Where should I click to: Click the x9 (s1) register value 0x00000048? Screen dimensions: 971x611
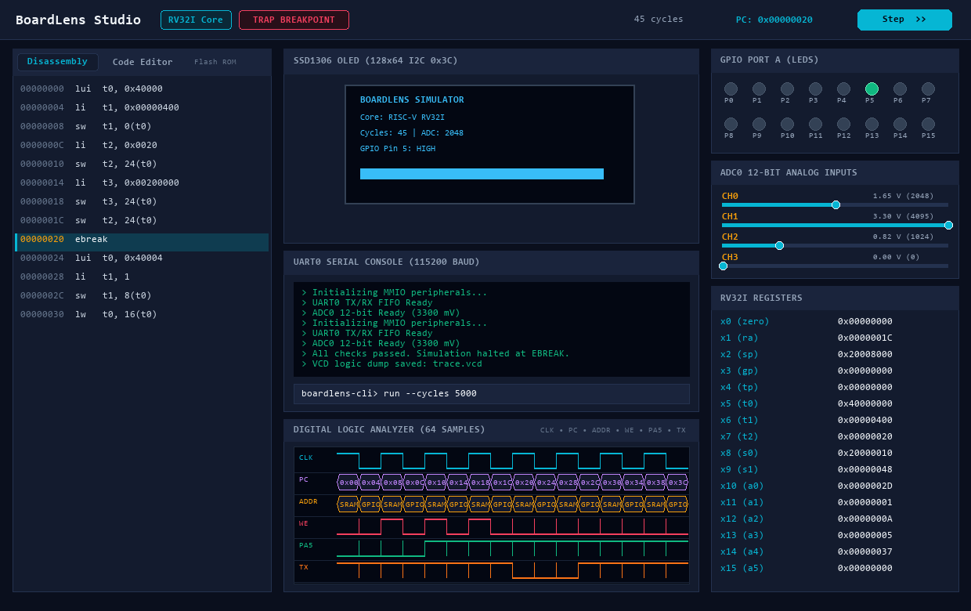(x=865, y=469)
